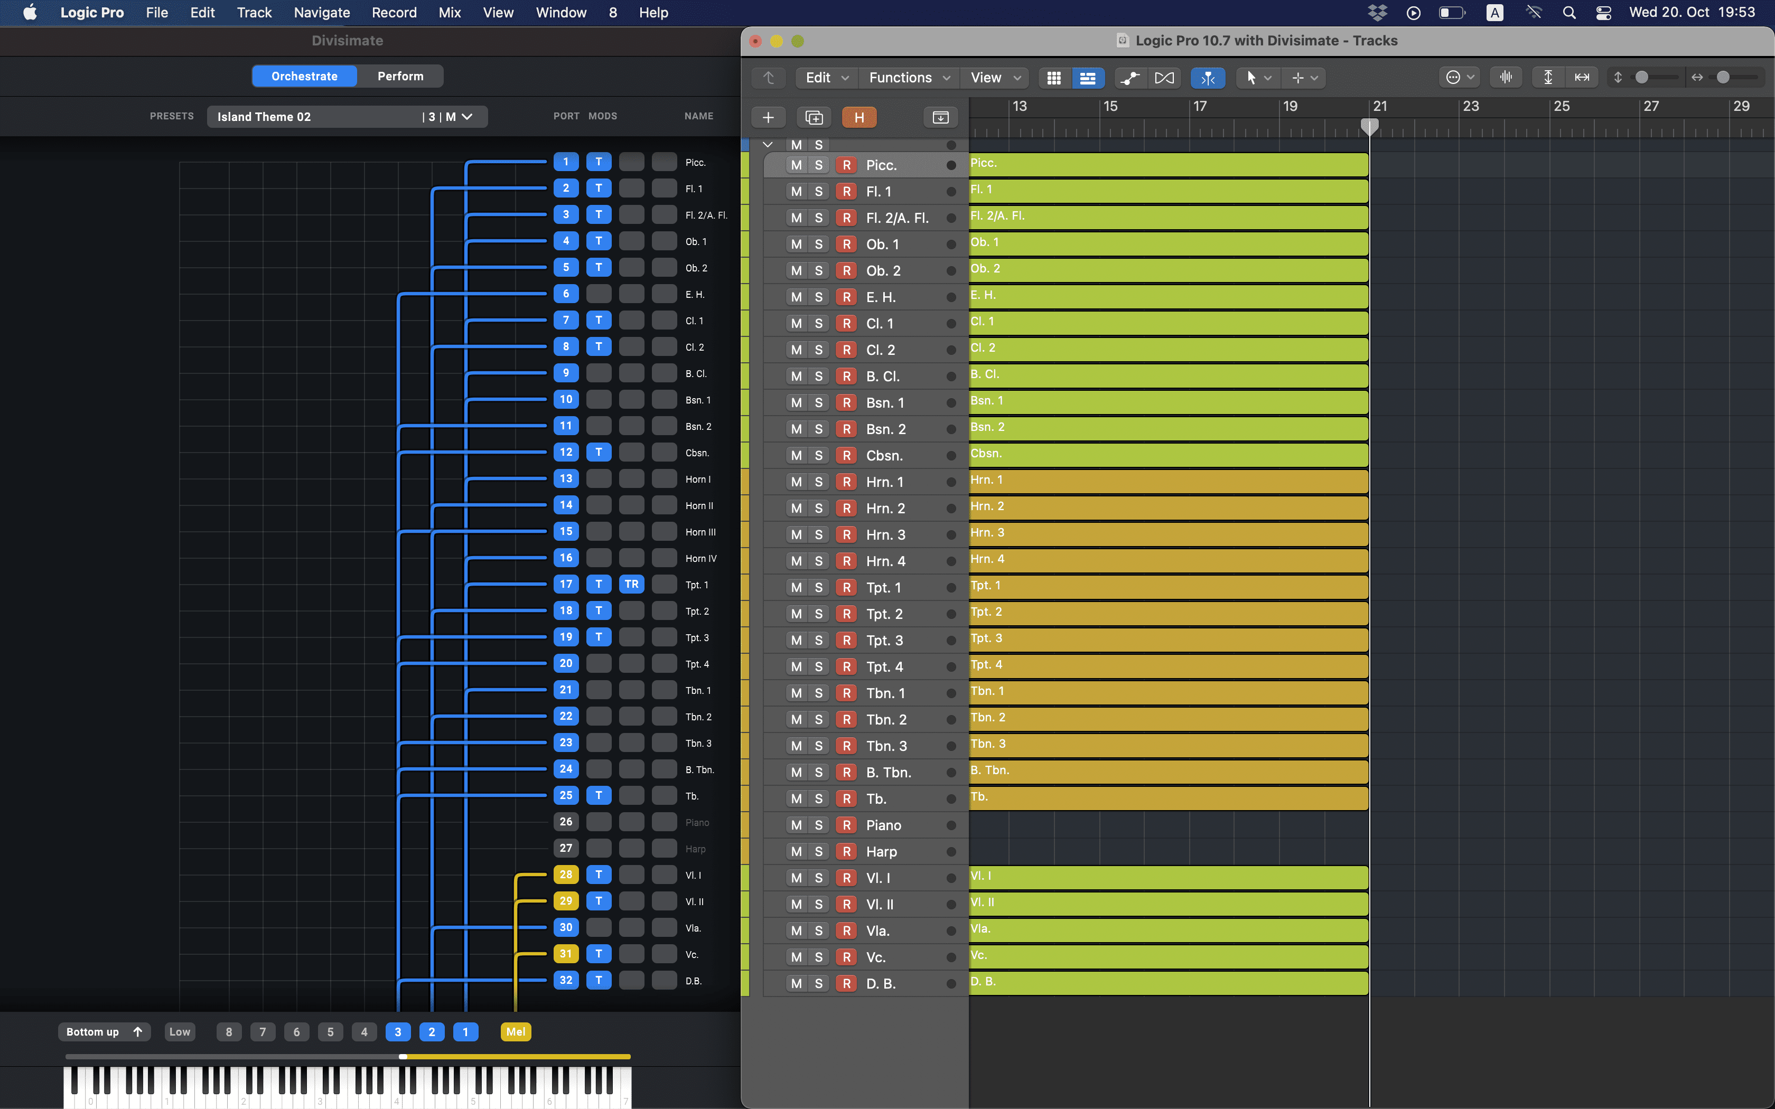Add a new track with plus button
1775x1109 pixels.
click(768, 117)
